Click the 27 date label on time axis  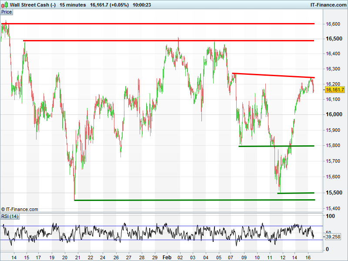(129, 258)
